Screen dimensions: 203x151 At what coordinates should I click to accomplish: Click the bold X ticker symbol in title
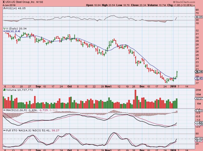click(x=4, y=2)
